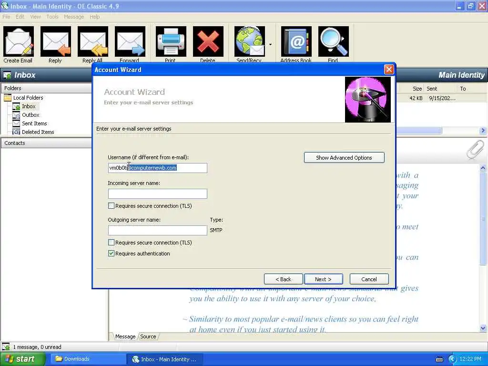Click the paperclip attachment icon
The width and height of the screenshot is (488, 366).
(475, 150)
